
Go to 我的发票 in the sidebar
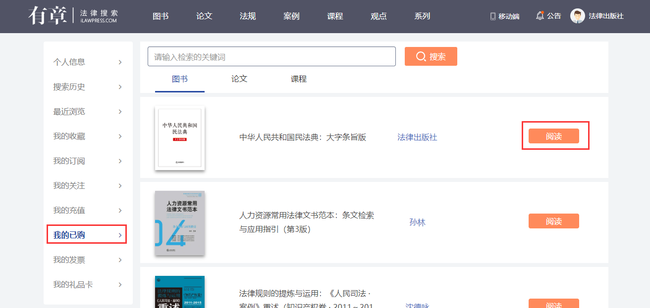click(x=69, y=260)
